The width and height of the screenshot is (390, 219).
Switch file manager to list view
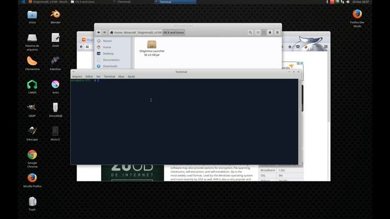(x=258, y=32)
